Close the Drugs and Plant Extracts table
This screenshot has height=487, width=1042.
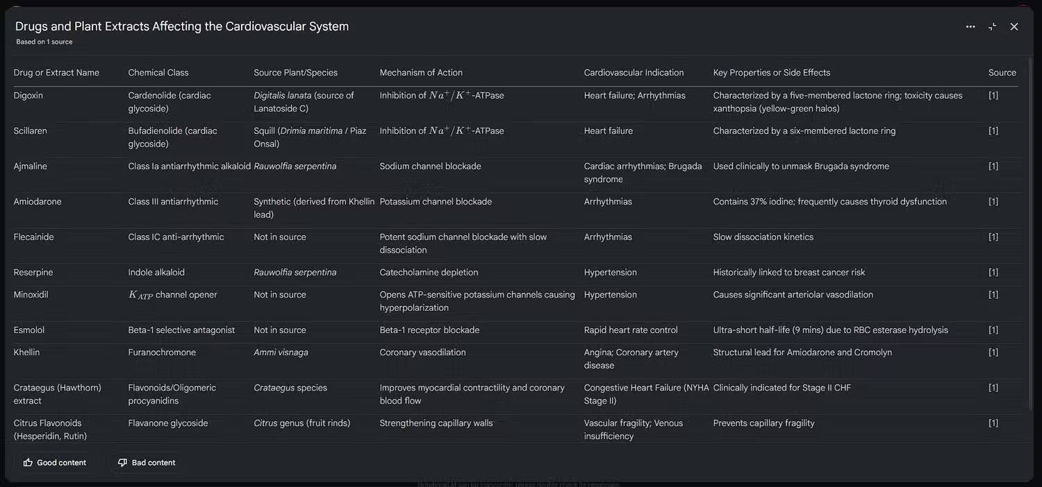pos(1014,26)
